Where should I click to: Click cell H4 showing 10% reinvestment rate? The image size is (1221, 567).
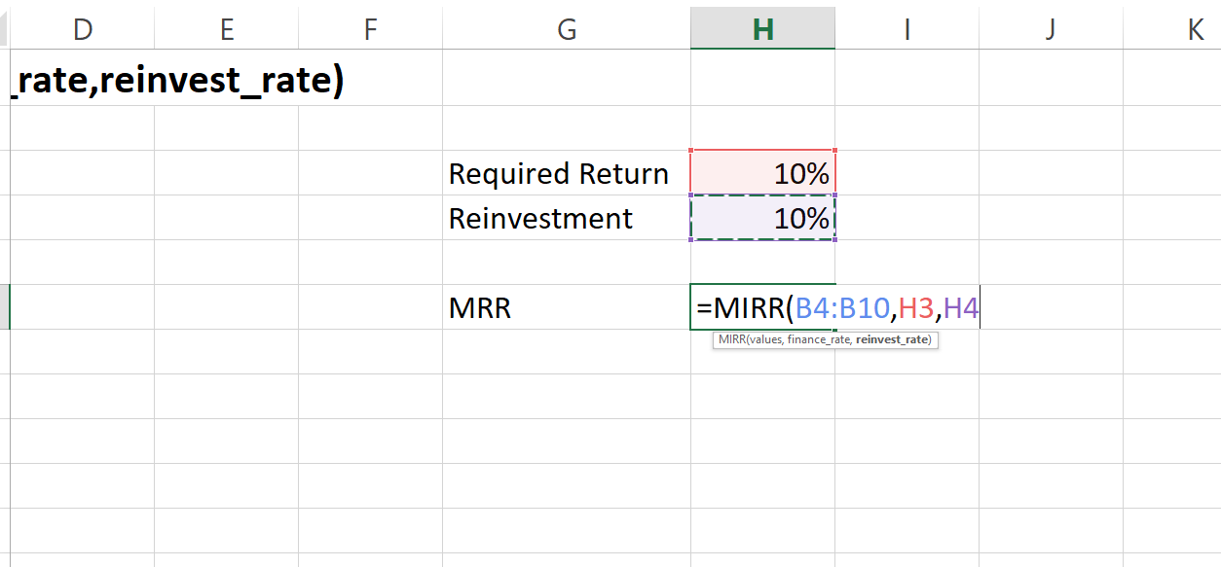point(762,218)
